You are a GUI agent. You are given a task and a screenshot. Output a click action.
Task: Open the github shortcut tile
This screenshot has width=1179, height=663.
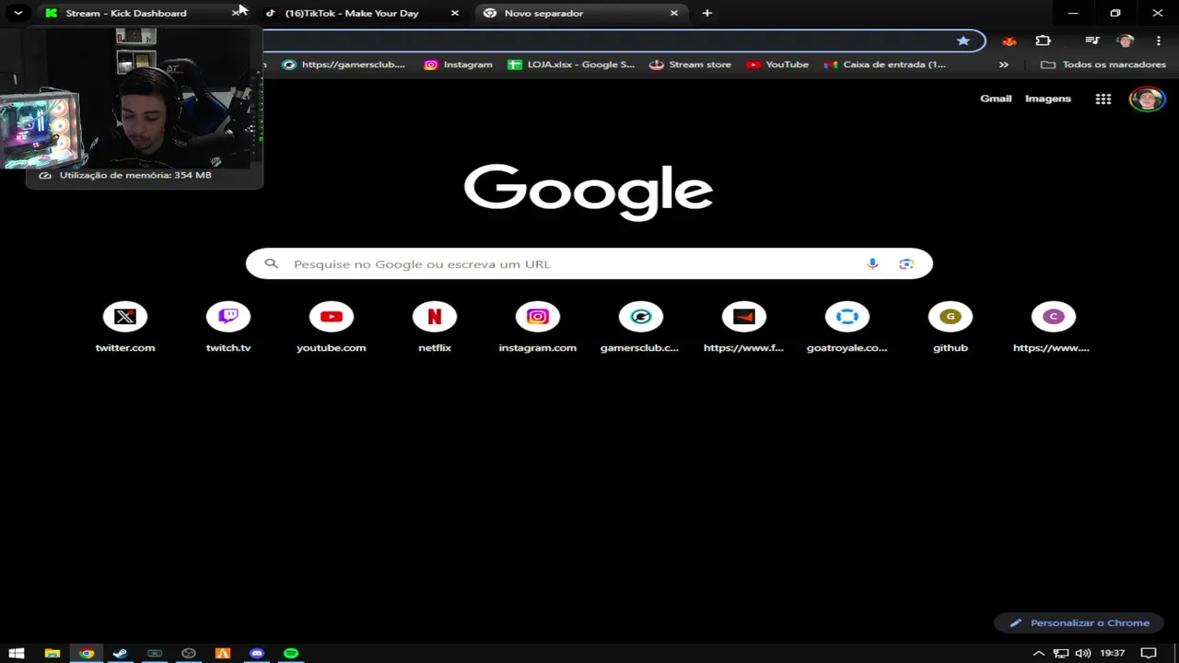click(951, 328)
